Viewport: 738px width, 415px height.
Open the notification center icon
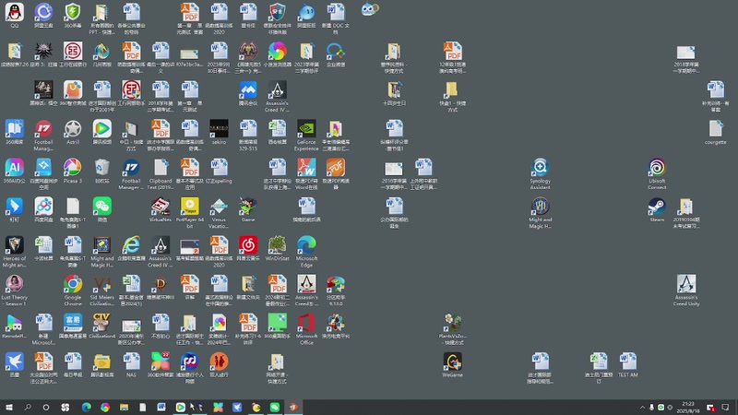[725, 408]
